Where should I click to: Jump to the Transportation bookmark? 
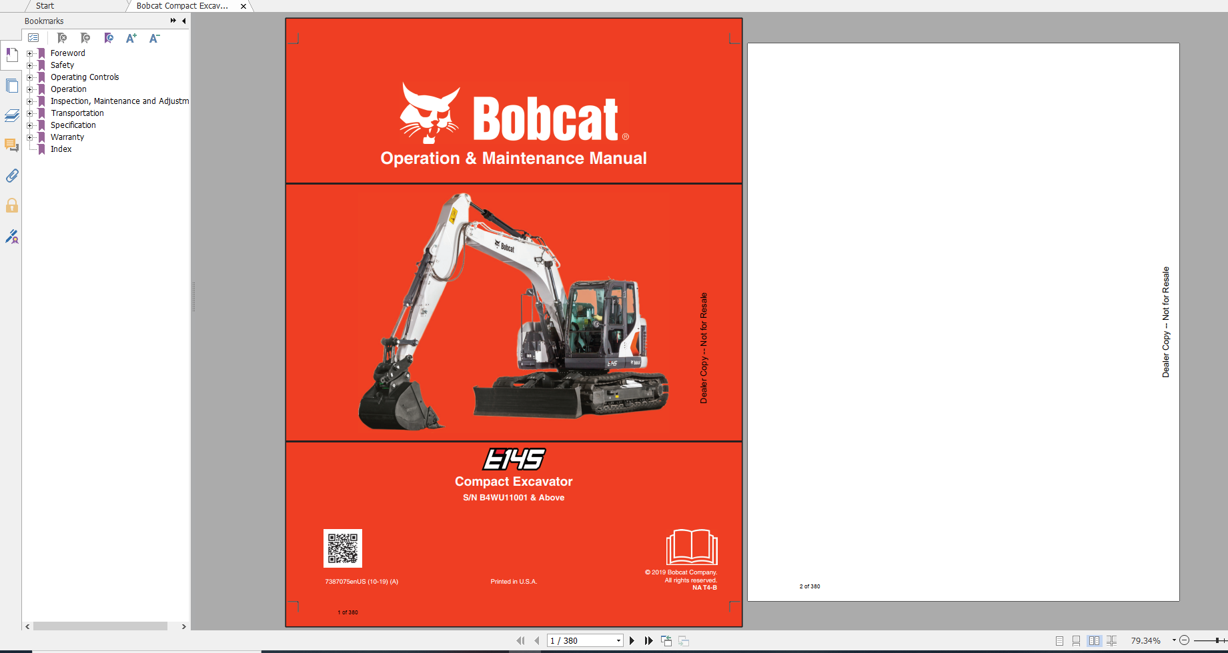coord(77,113)
